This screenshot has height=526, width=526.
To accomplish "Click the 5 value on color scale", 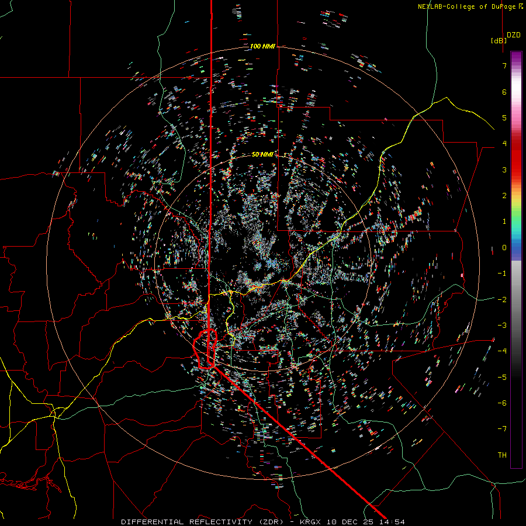I will (x=504, y=117).
